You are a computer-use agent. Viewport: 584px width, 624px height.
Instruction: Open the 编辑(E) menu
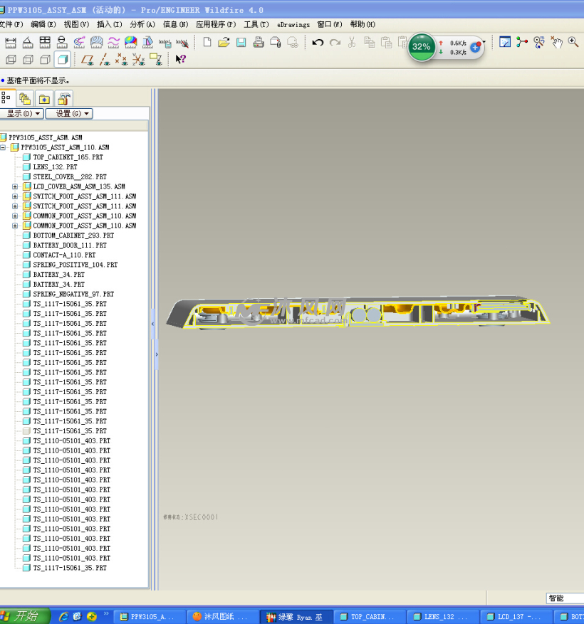[x=43, y=25]
